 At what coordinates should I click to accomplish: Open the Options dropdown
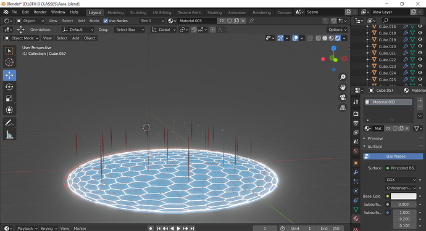point(337,30)
